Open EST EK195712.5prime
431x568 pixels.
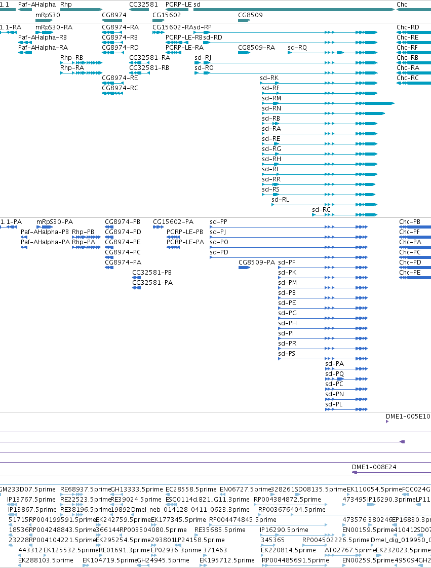point(227,560)
